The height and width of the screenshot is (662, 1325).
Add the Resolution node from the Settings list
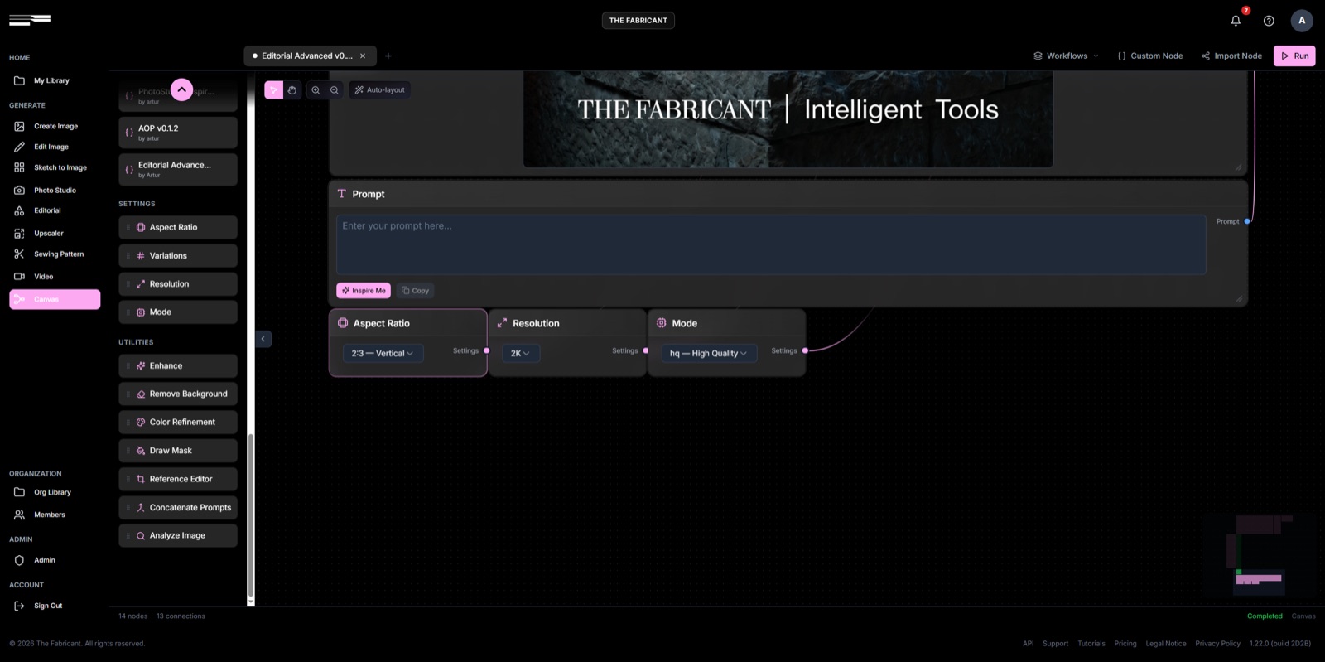[x=178, y=284]
